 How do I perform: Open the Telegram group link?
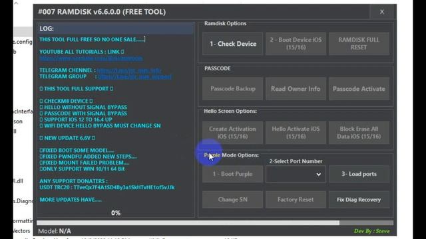[x=134, y=77]
